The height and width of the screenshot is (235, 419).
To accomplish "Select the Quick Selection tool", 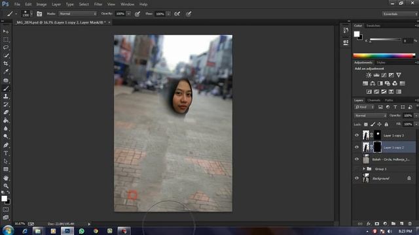I will pyautogui.click(x=6, y=55).
